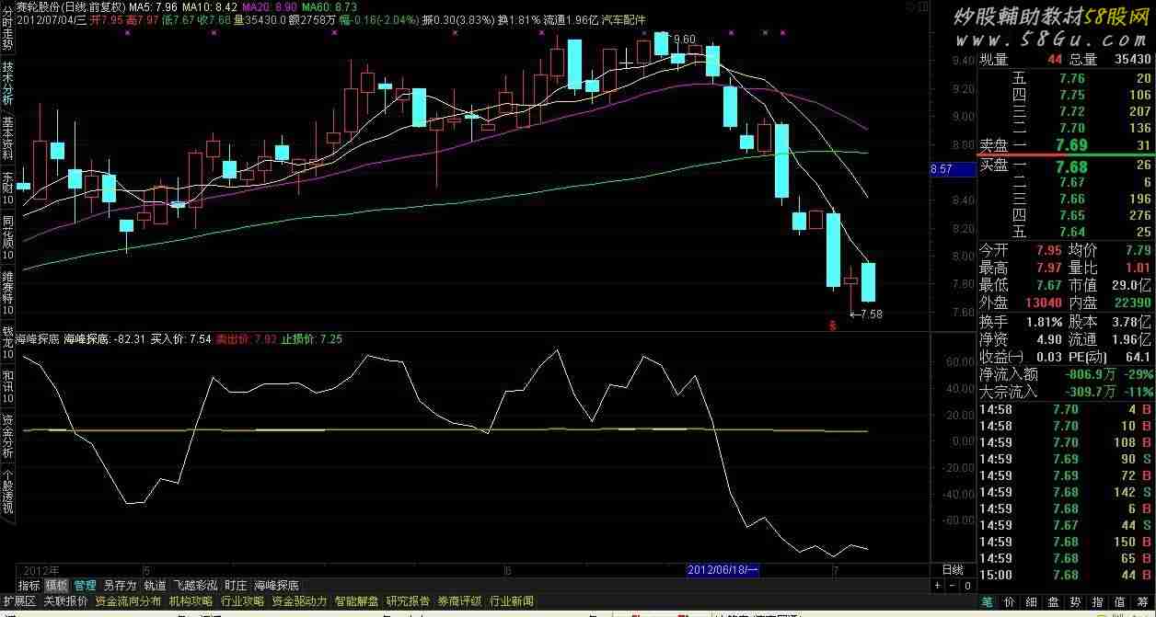Click the 指 index icon button

click(1096, 601)
